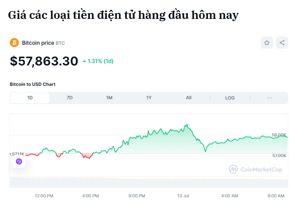Switch chart to 7D range
Image resolution: width=295 pixels, height=205 pixels.
(x=70, y=98)
